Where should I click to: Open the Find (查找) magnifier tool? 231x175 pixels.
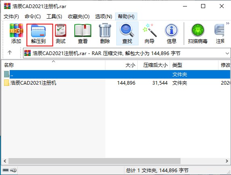(x=127, y=34)
